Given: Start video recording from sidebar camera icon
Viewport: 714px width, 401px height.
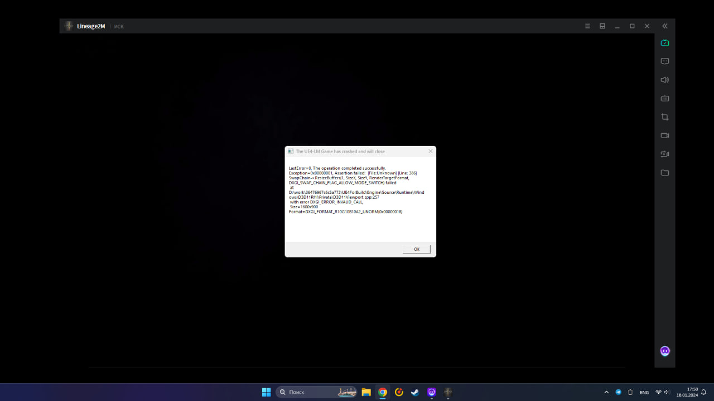Looking at the screenshot, I should click(x=665, y=135).
